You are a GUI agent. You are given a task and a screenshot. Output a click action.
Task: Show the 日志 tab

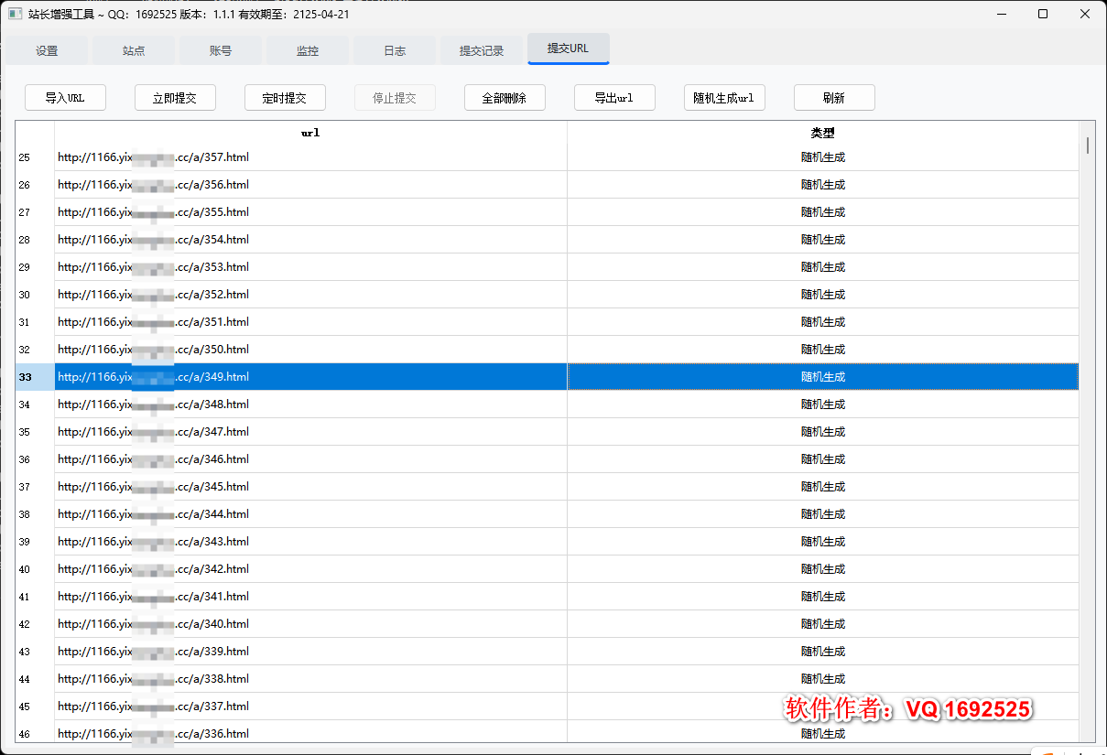[395, 51]
